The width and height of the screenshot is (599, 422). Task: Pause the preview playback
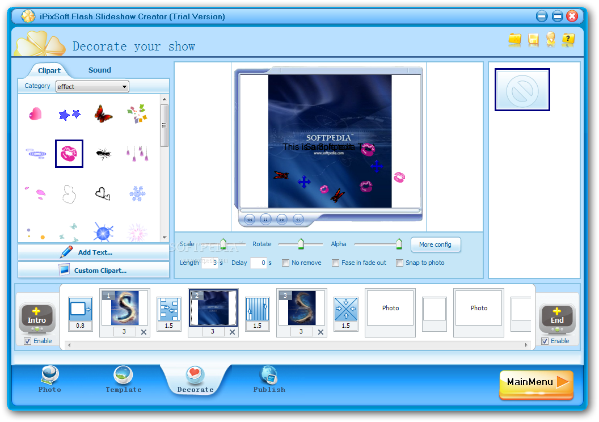[265, 220]
